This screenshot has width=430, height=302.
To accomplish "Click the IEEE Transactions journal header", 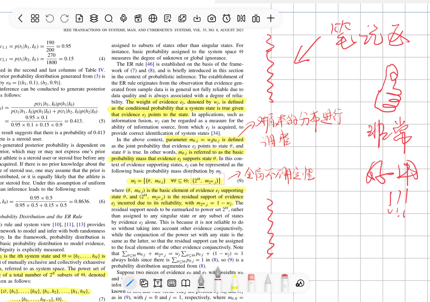I will click(x=153, y=30).
